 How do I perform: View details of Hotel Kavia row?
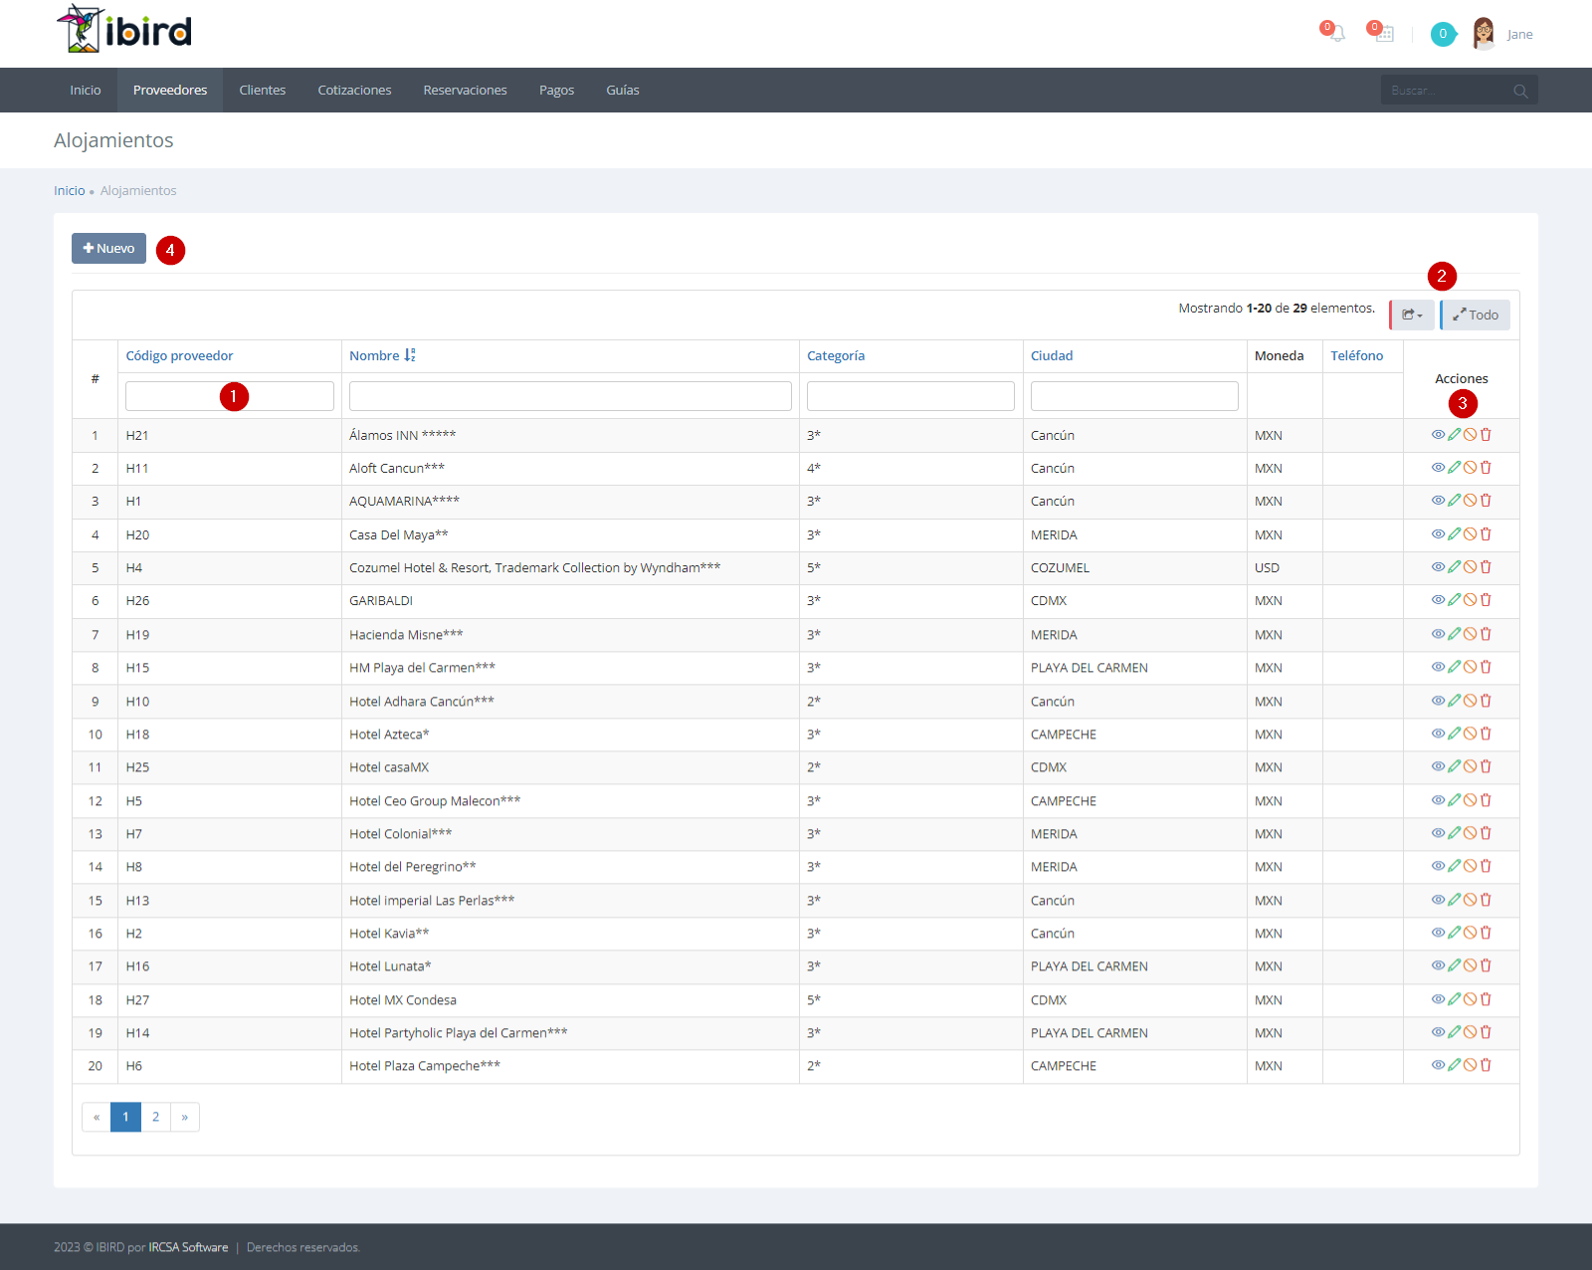tap(1438, 933)
